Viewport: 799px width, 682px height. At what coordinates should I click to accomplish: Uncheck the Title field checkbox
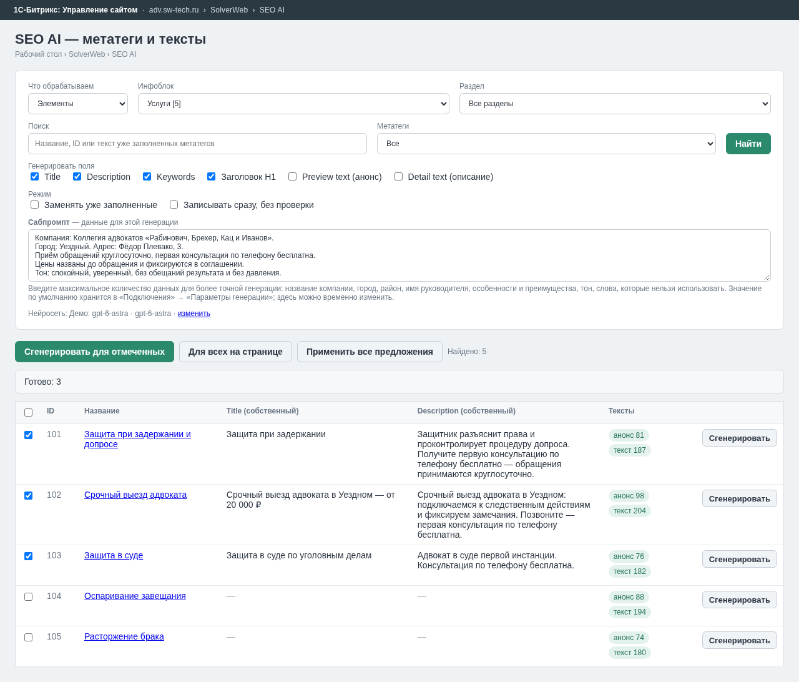pyautogui.click(x=35, y=177)
